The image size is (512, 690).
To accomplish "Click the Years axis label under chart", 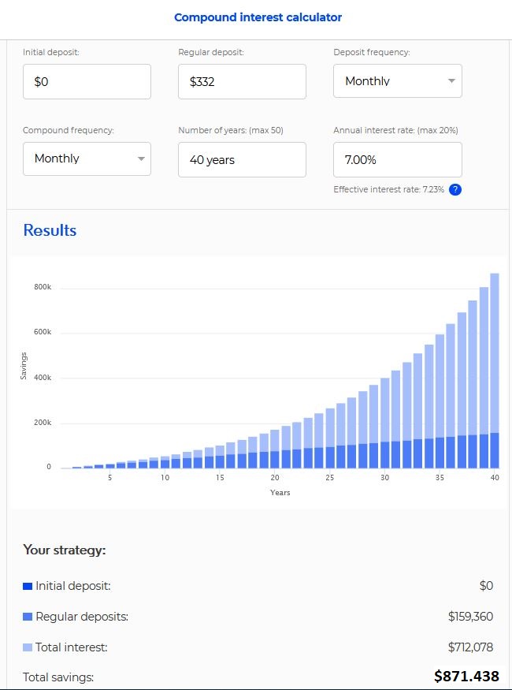I will (280, 493).
